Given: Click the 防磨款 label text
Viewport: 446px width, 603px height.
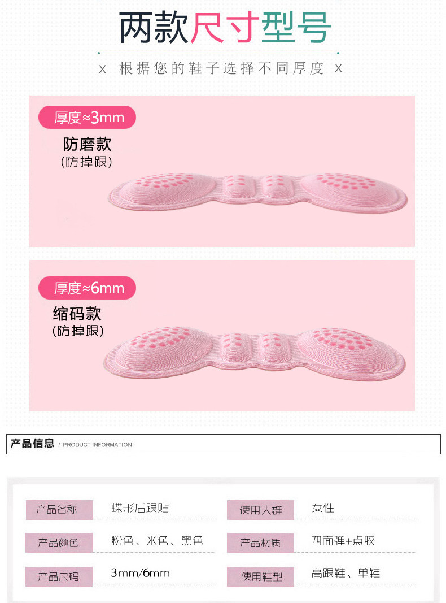Looking at the screenshot, I should pyautogui.click(x=87, y=145).
